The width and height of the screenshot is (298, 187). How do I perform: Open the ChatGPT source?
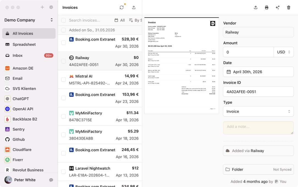pos(29,99)
